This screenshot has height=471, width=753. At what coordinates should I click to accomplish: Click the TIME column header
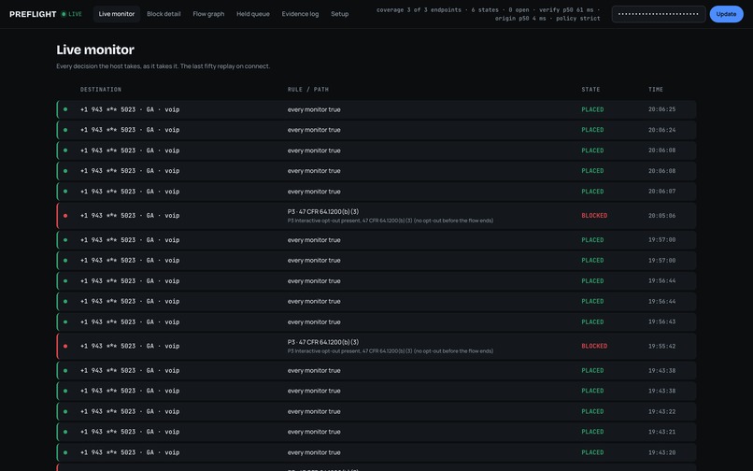(x=656, y=90)
